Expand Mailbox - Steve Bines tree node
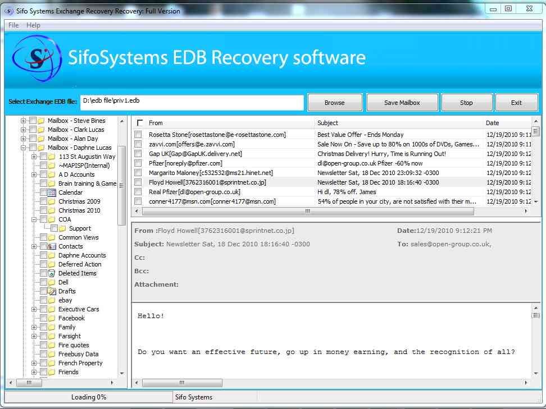 point(24,121)
